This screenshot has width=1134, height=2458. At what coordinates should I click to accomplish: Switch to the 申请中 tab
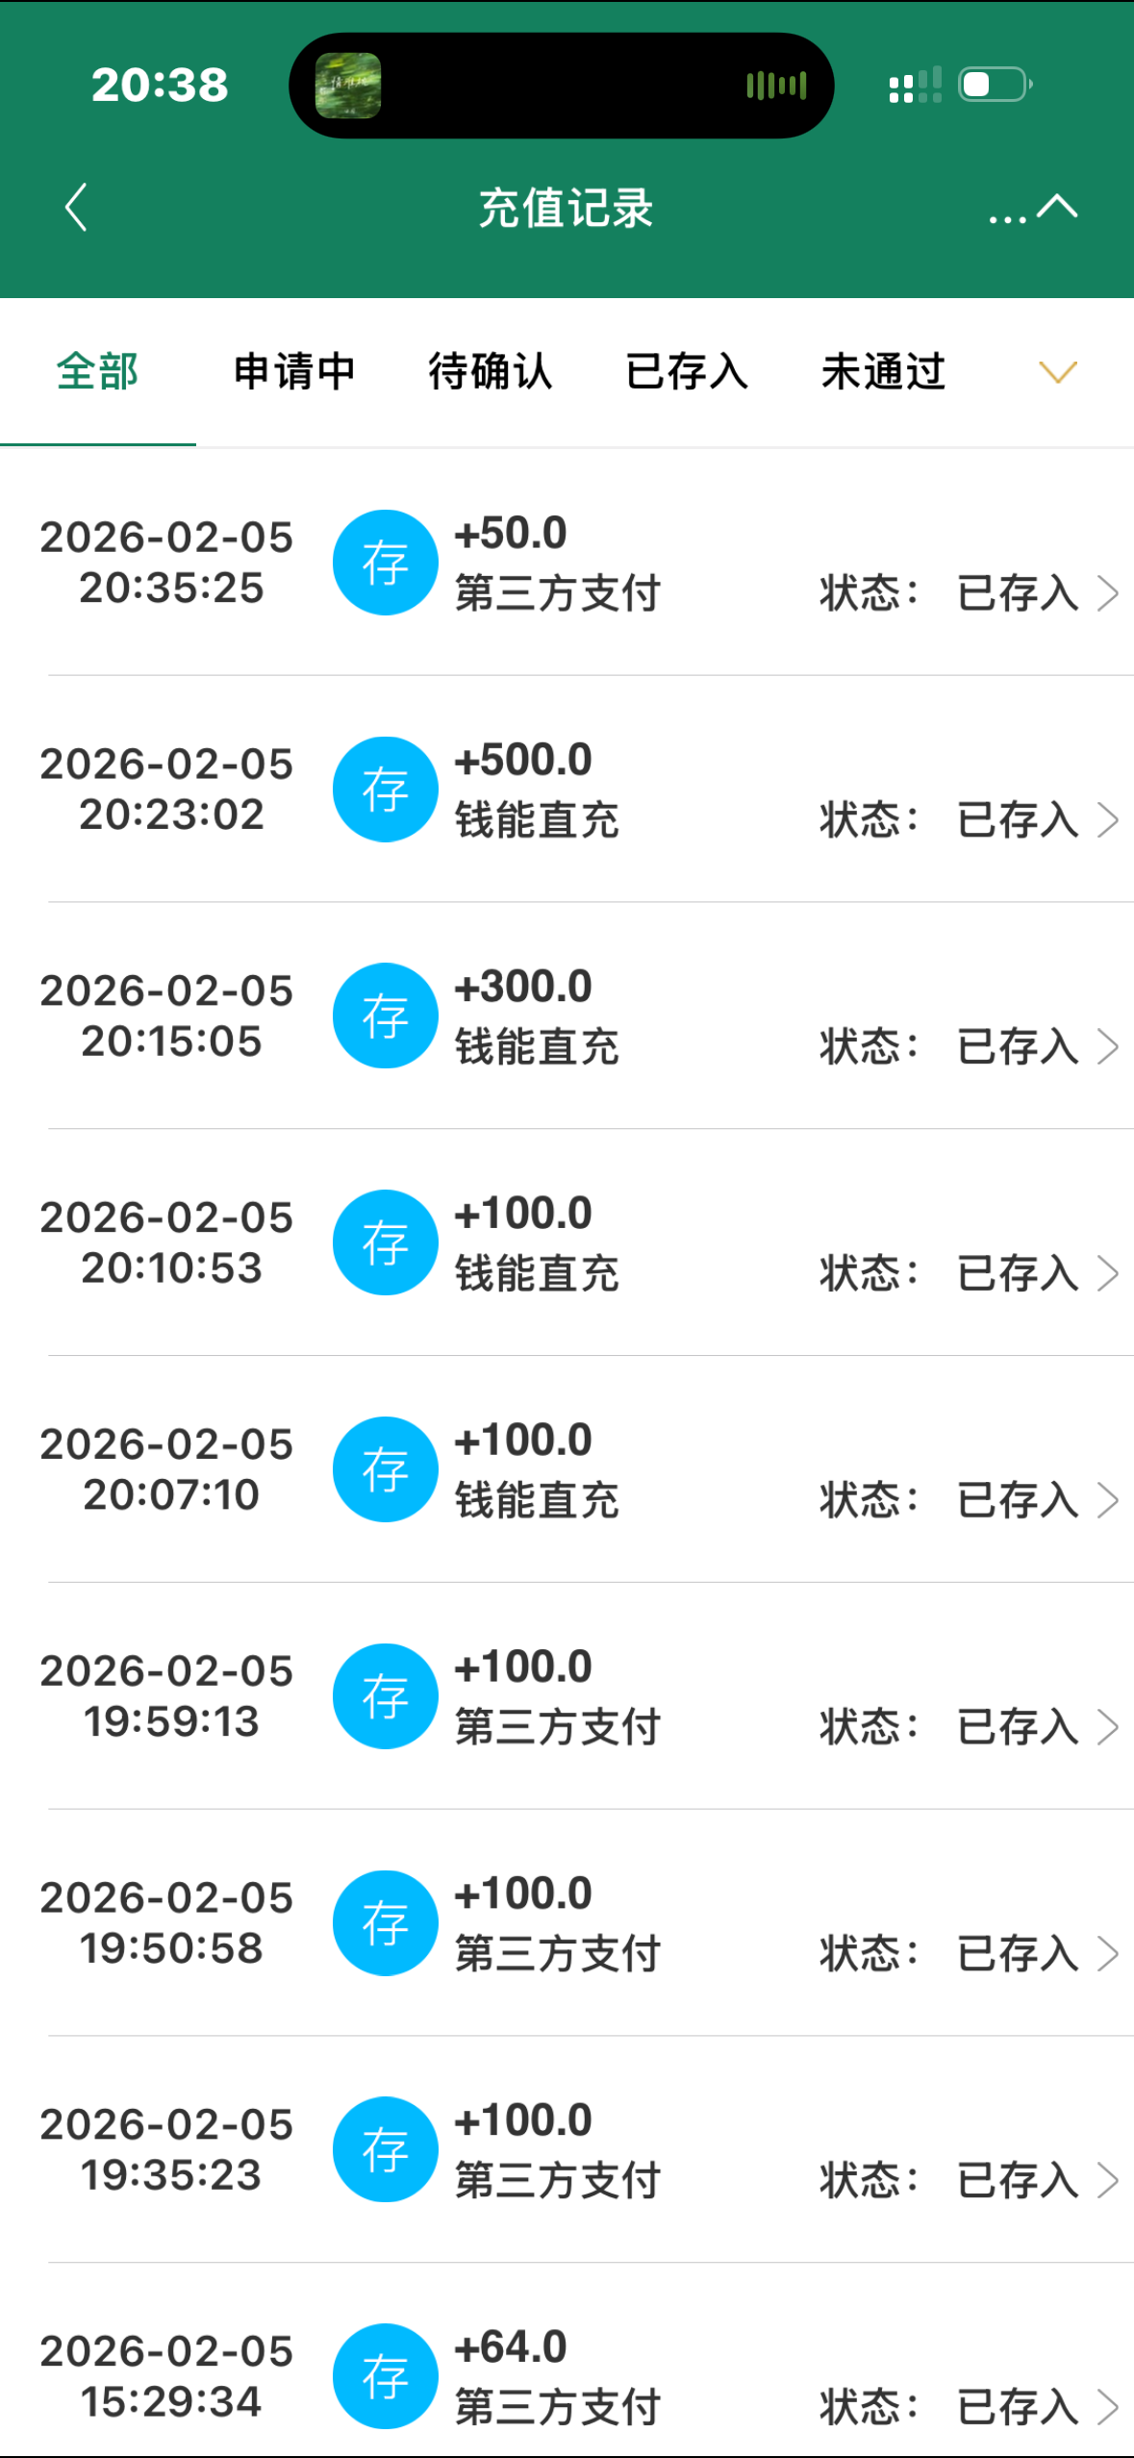tap(294, 372)
